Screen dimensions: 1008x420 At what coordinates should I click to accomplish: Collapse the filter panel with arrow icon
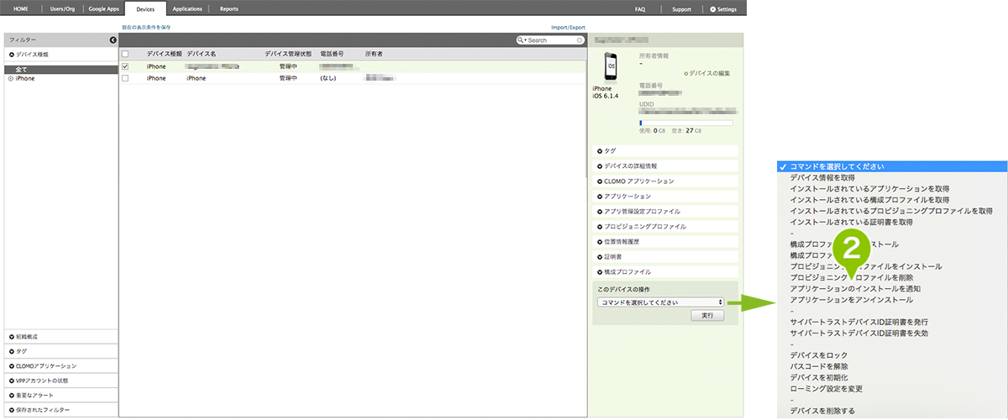pos(113,39)
